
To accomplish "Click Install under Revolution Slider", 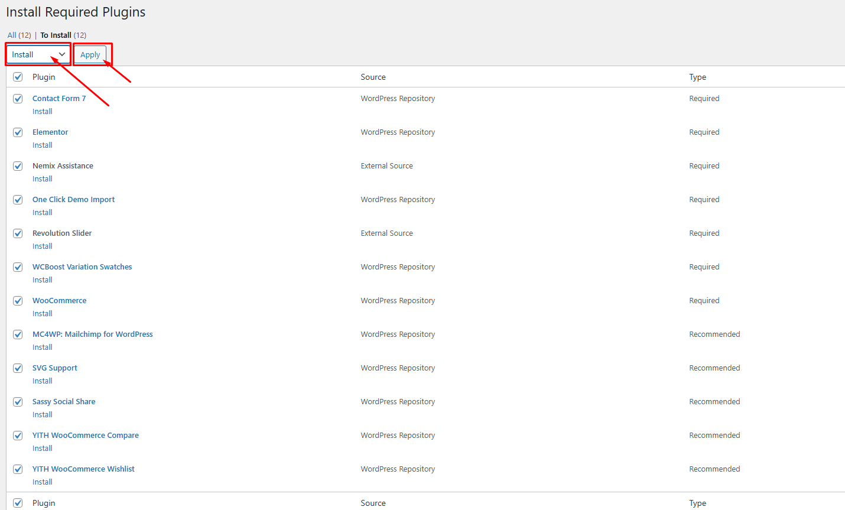I will pos(43,246).
